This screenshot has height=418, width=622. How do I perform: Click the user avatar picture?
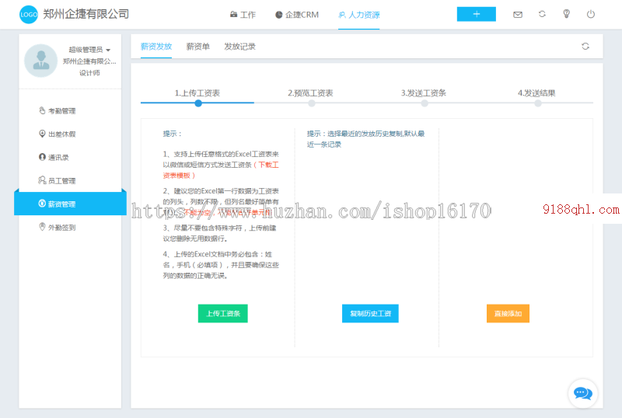[41, 61]
